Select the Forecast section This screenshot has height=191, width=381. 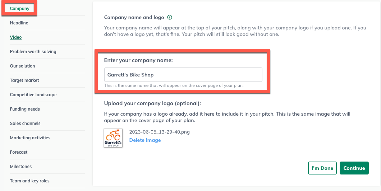tap(19, 152)
